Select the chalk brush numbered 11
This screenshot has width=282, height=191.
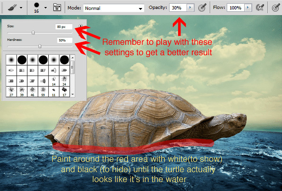pos(53,91)
